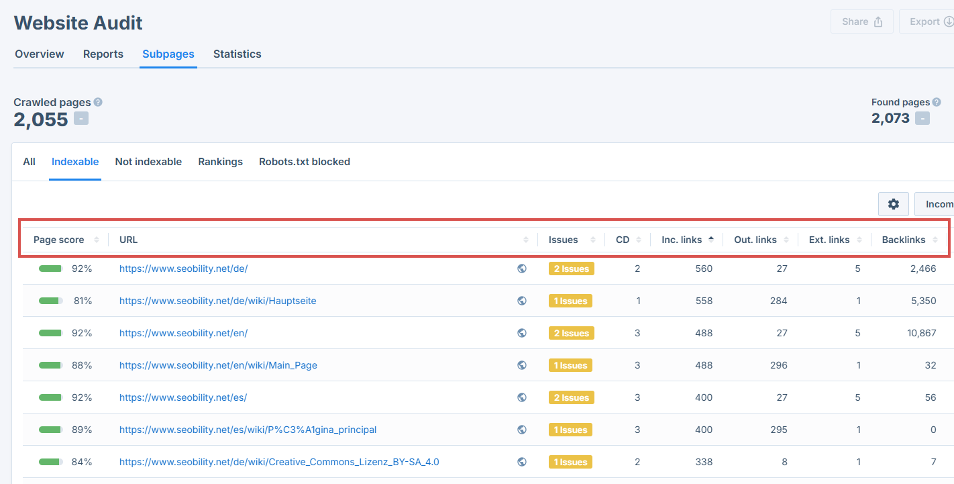The height and width of the screenshot is (484, 954).
Task: Open link https://www.seobility.net/en/
Action: pos(183,333)
